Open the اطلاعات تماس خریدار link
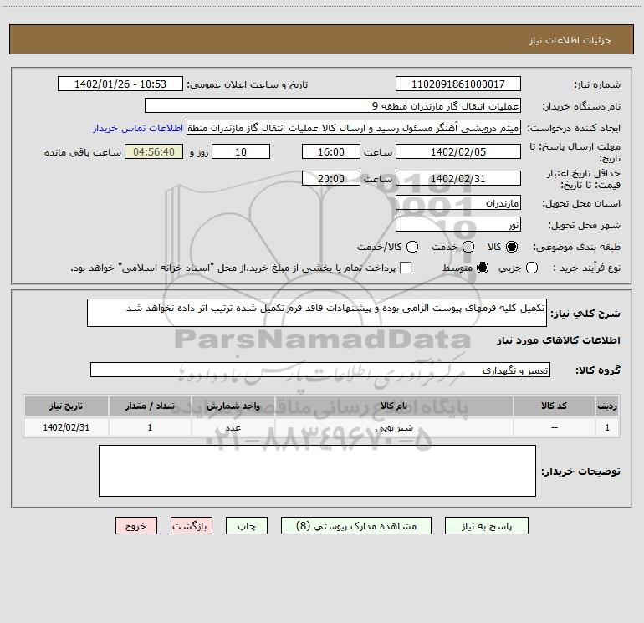This screenshot has height=623, width=644. tap(138, 128)
